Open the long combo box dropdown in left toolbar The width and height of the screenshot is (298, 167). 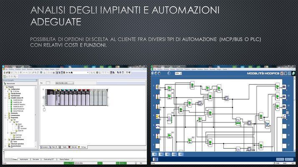[x=88, y=72]
